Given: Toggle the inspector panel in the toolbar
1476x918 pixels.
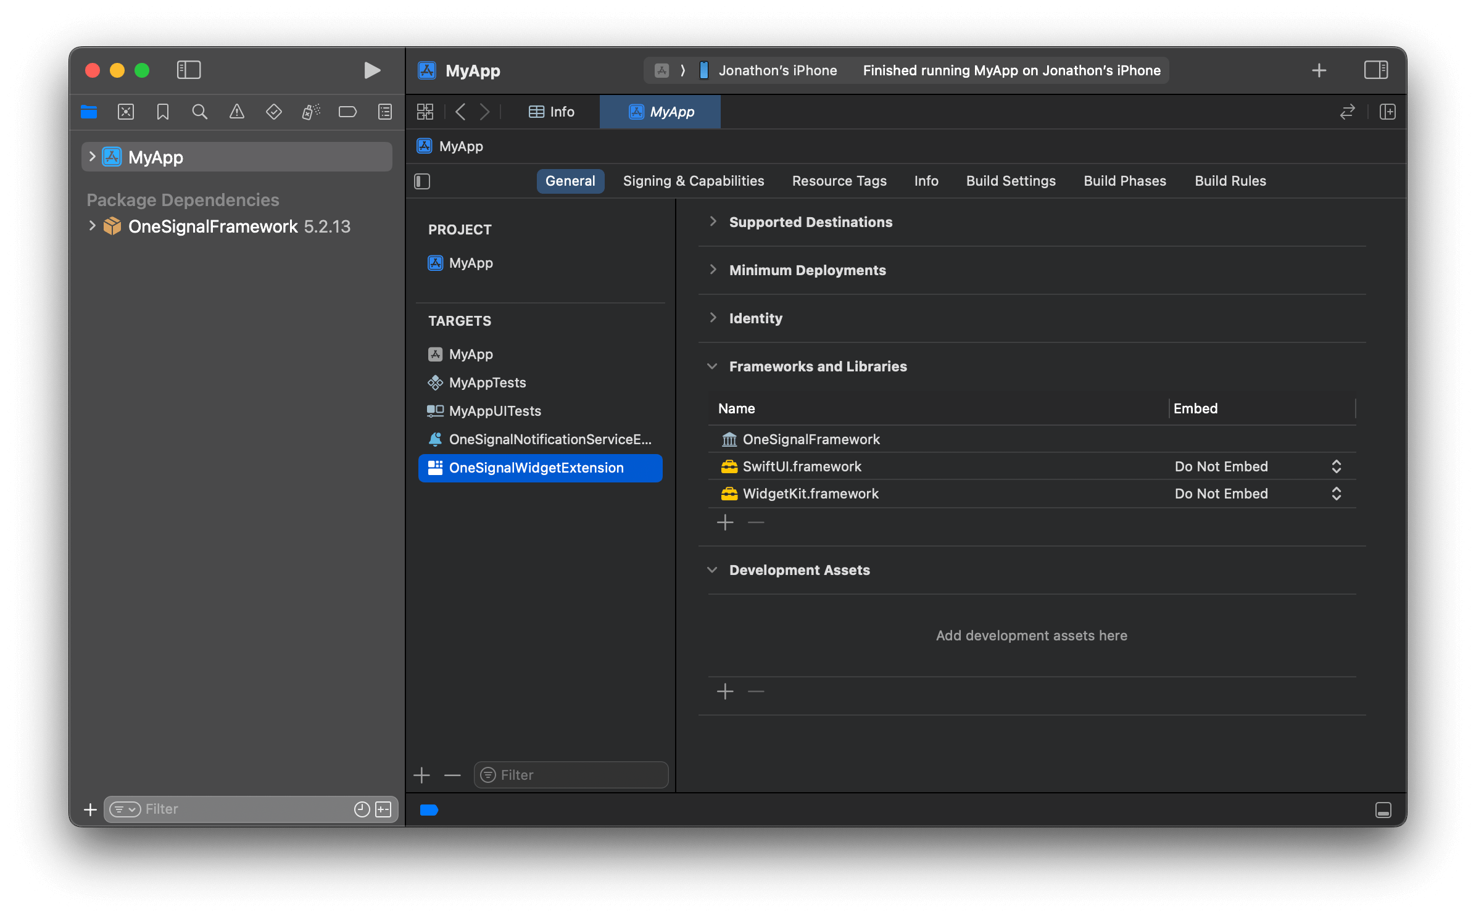Looking at the screenshot, I should click(x=1375, y=70).
